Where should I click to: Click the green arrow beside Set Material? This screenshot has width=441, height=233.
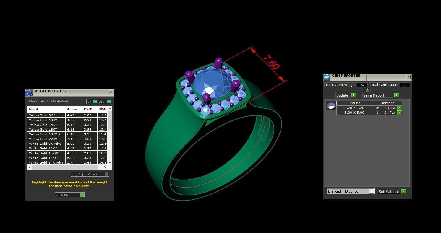point(403,191)
